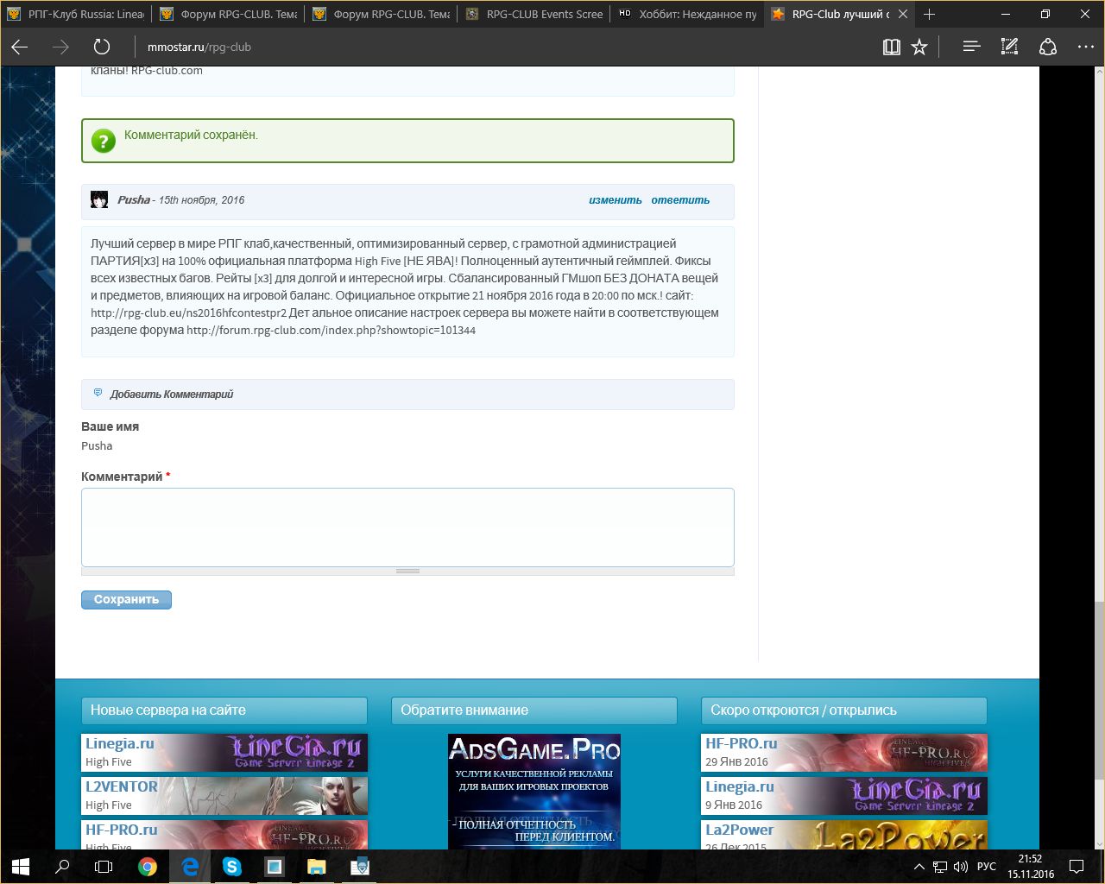Click the Сохранить button
This screenshot has width=1105, height=884.
coord(126,600)
